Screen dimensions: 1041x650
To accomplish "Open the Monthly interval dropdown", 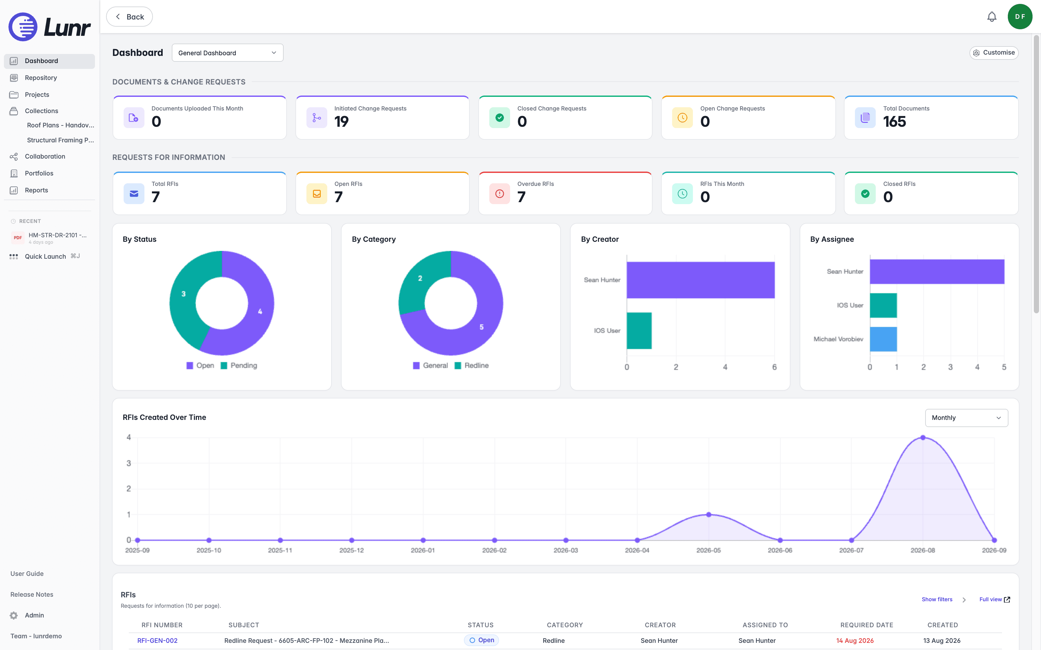I will pos(966,418).
